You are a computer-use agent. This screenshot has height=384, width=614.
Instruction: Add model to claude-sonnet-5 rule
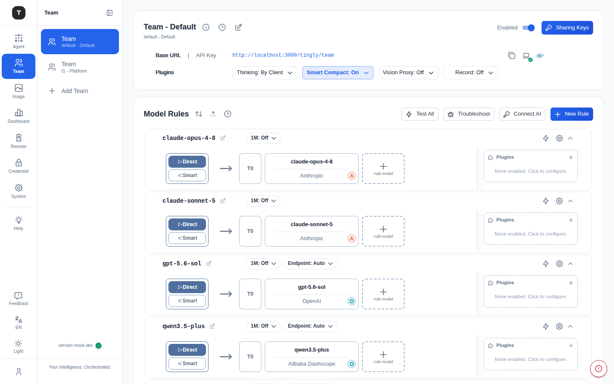coord(383,231)
